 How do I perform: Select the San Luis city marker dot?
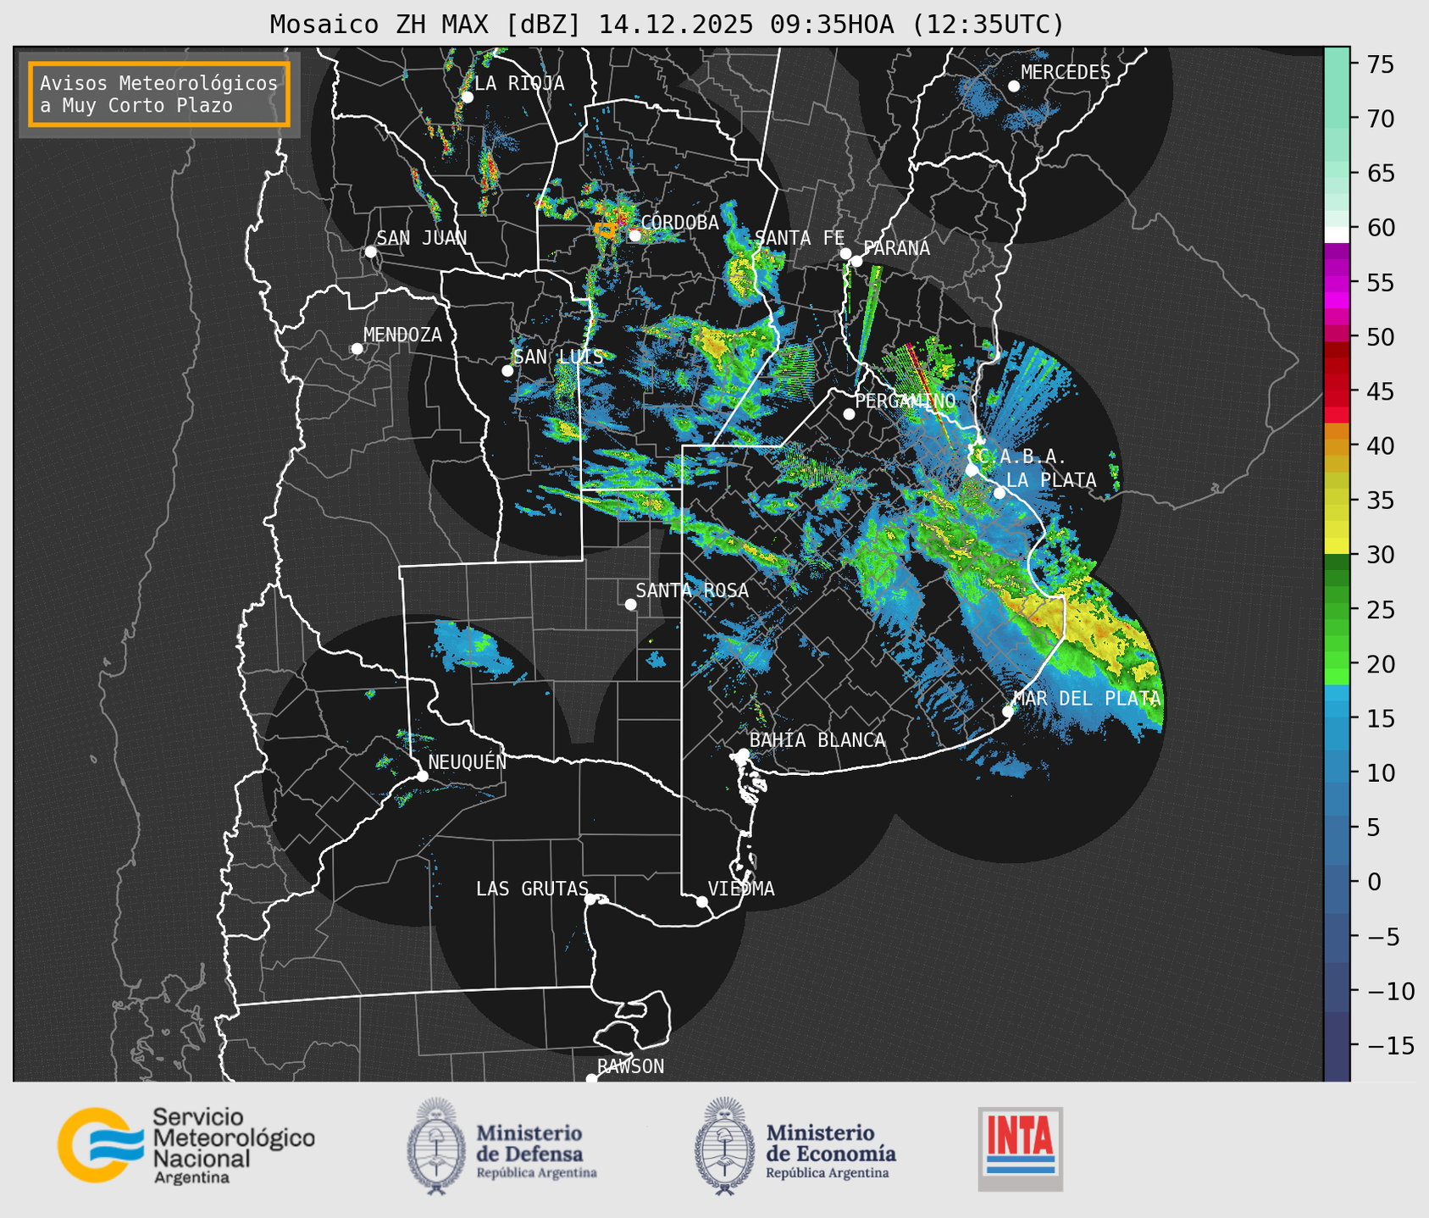[x=507, y=370]
